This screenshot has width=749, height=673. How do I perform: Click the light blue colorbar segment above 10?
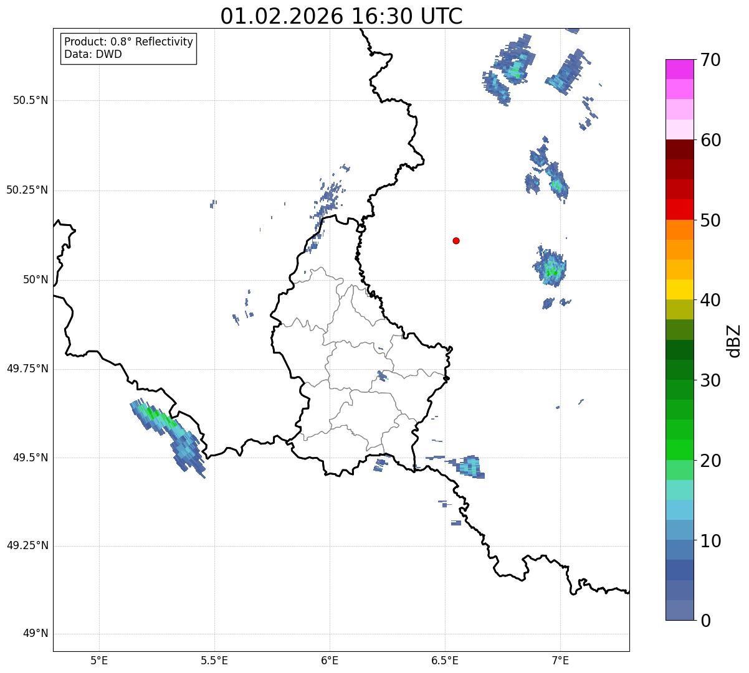pos(679,530)
